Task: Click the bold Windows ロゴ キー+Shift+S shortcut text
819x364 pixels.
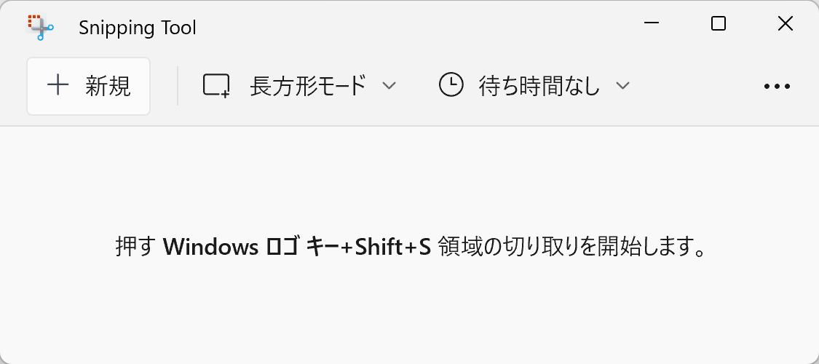Action: [x=297, y=247]
